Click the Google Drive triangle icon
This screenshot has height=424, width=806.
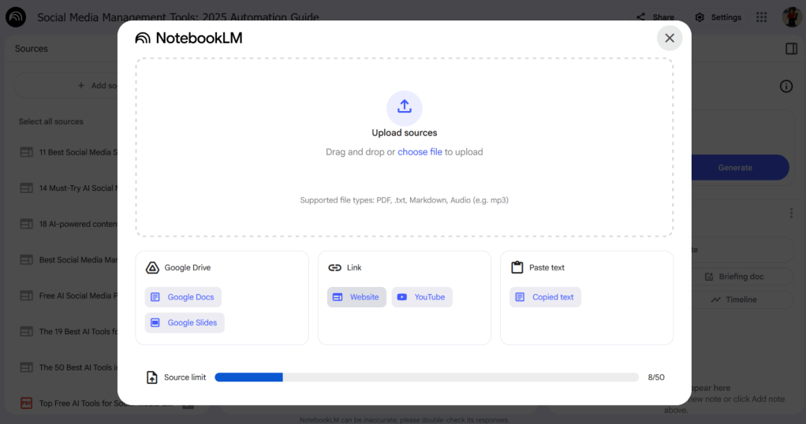coord(152,268)
